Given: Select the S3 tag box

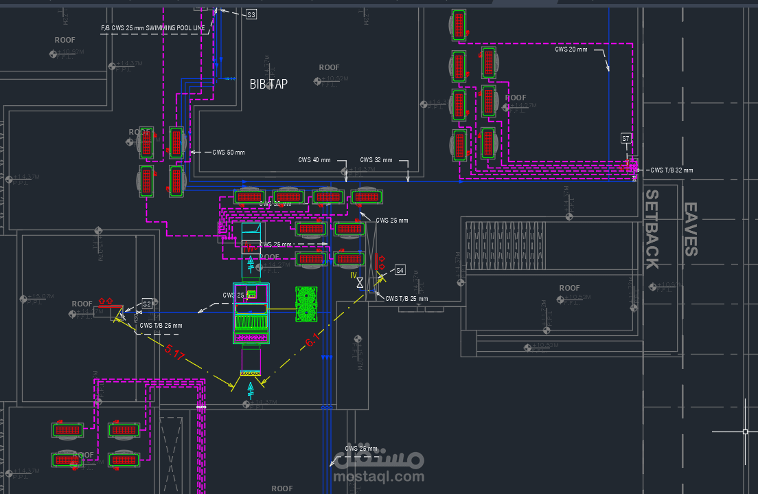Looking at the screenshot, I should tap(251, 14).
